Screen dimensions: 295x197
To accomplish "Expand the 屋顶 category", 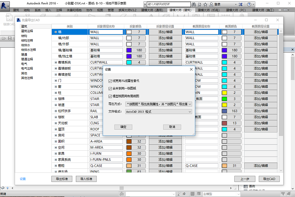I will point(56,129).
